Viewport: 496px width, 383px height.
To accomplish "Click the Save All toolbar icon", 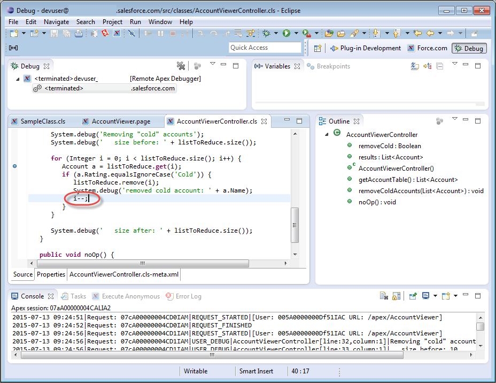I will (x=66, y=33).
